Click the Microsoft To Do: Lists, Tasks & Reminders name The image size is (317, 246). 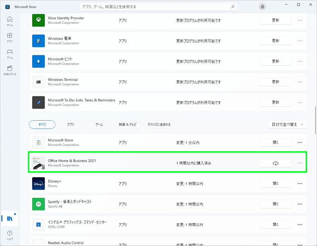pos(81,100)
